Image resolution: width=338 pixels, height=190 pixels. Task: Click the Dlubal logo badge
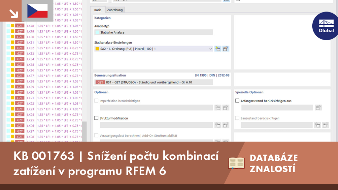(x=325, y=26)
